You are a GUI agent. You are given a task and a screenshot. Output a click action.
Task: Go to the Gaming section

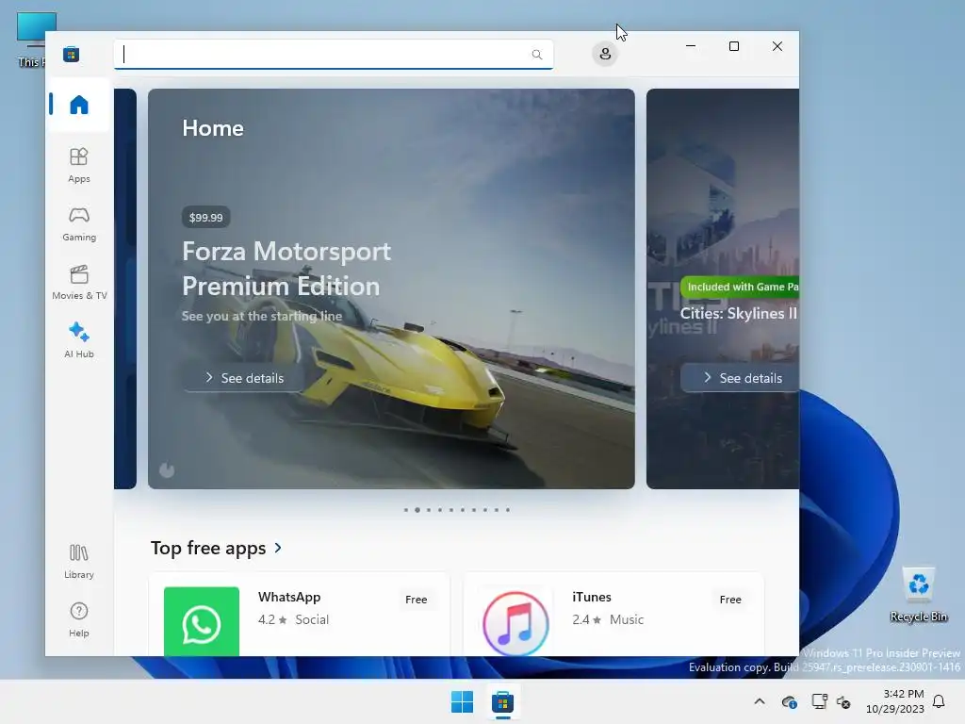pos(79,223)
